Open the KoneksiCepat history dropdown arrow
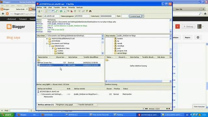The width and height of the screenshot is (208, 117). tap(143, 16)
